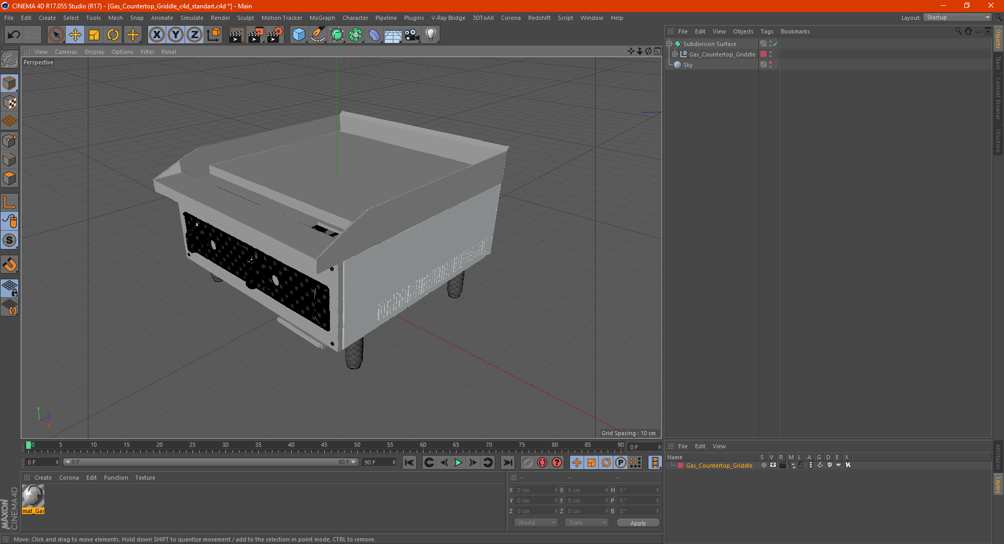Toggle the Locked Workplane icon
1004x544 pixels.
click(x=9, y=288)
